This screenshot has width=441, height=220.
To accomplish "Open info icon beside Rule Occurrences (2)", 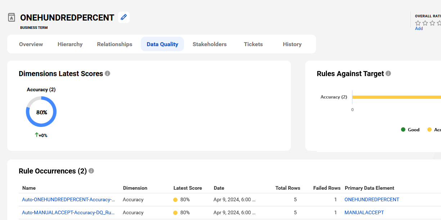I will (91, 171).
